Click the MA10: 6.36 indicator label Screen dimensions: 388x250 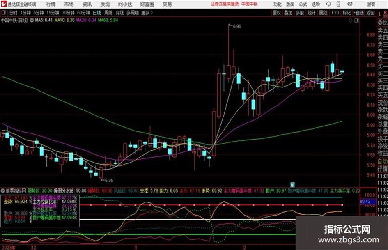[x=64, y=20]
